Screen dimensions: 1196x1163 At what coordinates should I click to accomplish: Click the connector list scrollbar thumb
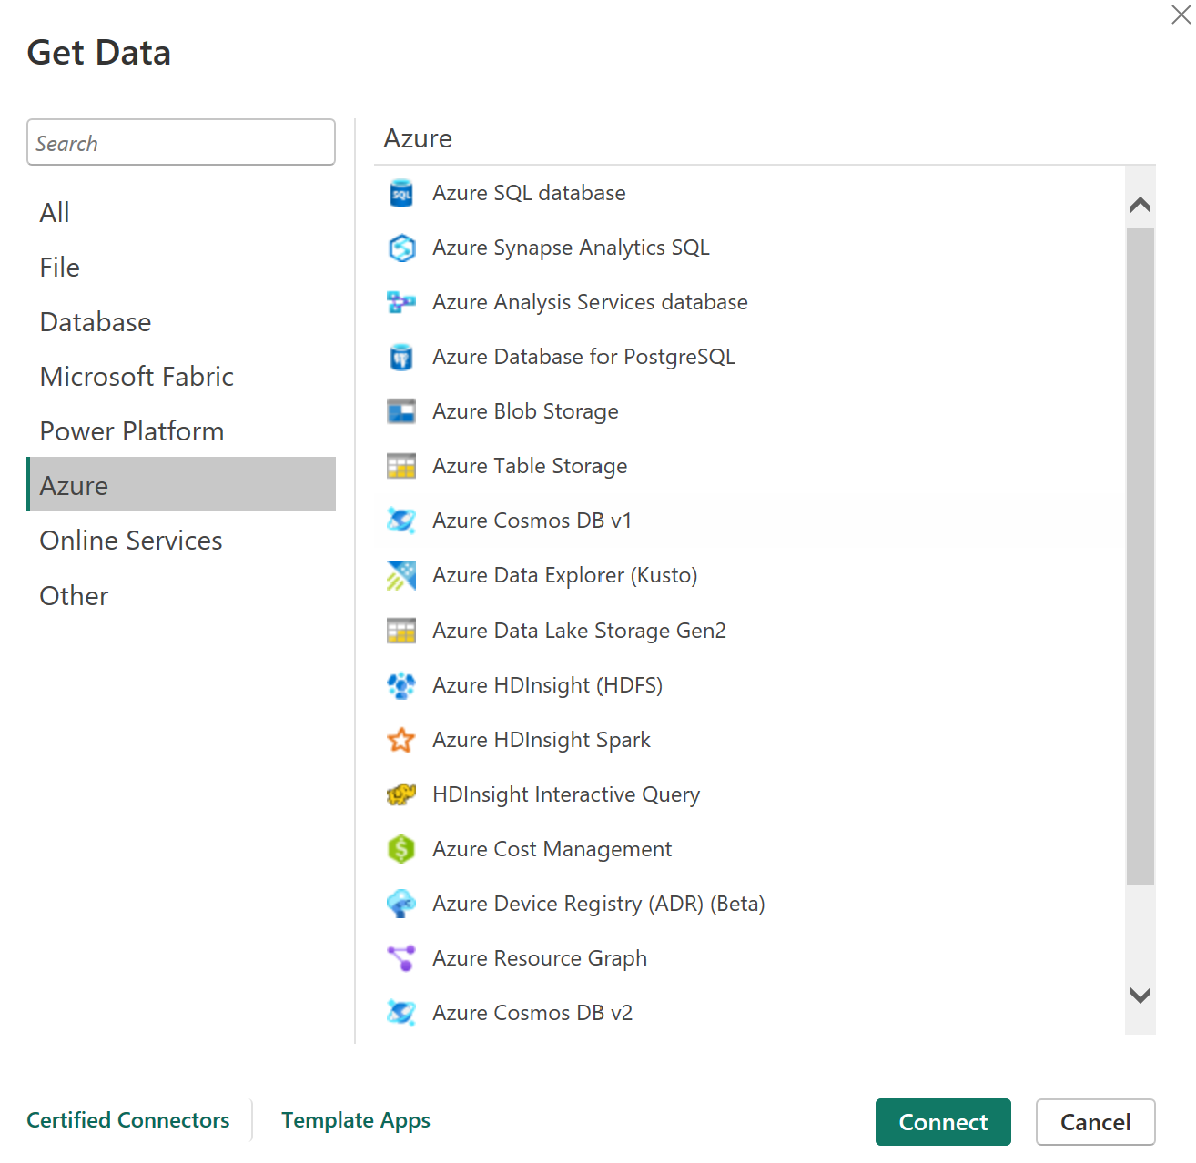tap(1140, 556)
